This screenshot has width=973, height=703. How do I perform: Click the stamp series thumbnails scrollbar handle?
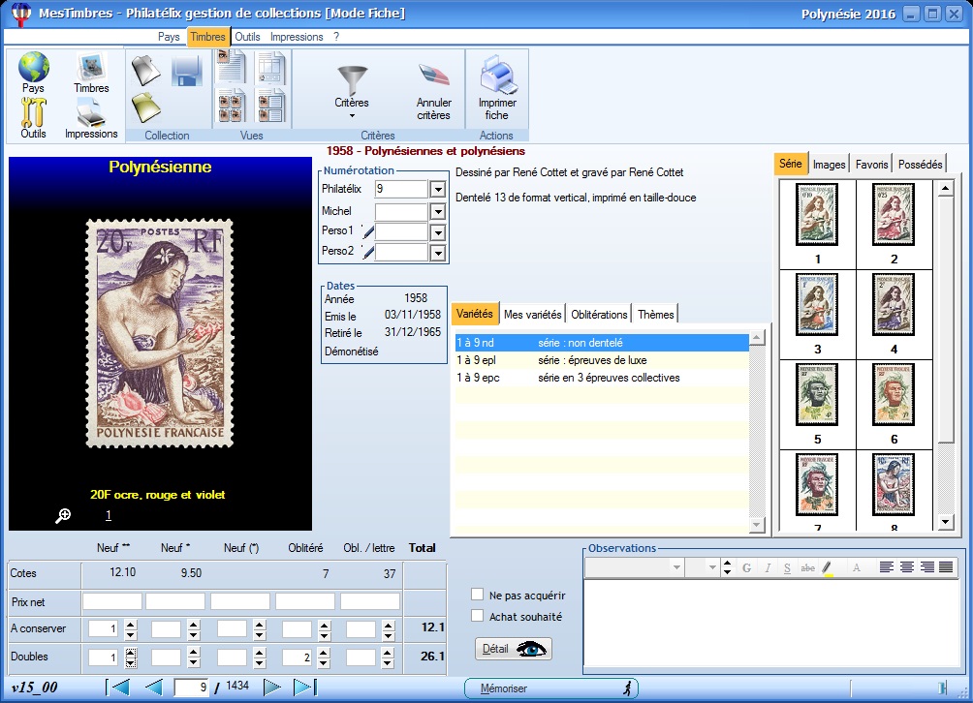[x=945, y=320]
